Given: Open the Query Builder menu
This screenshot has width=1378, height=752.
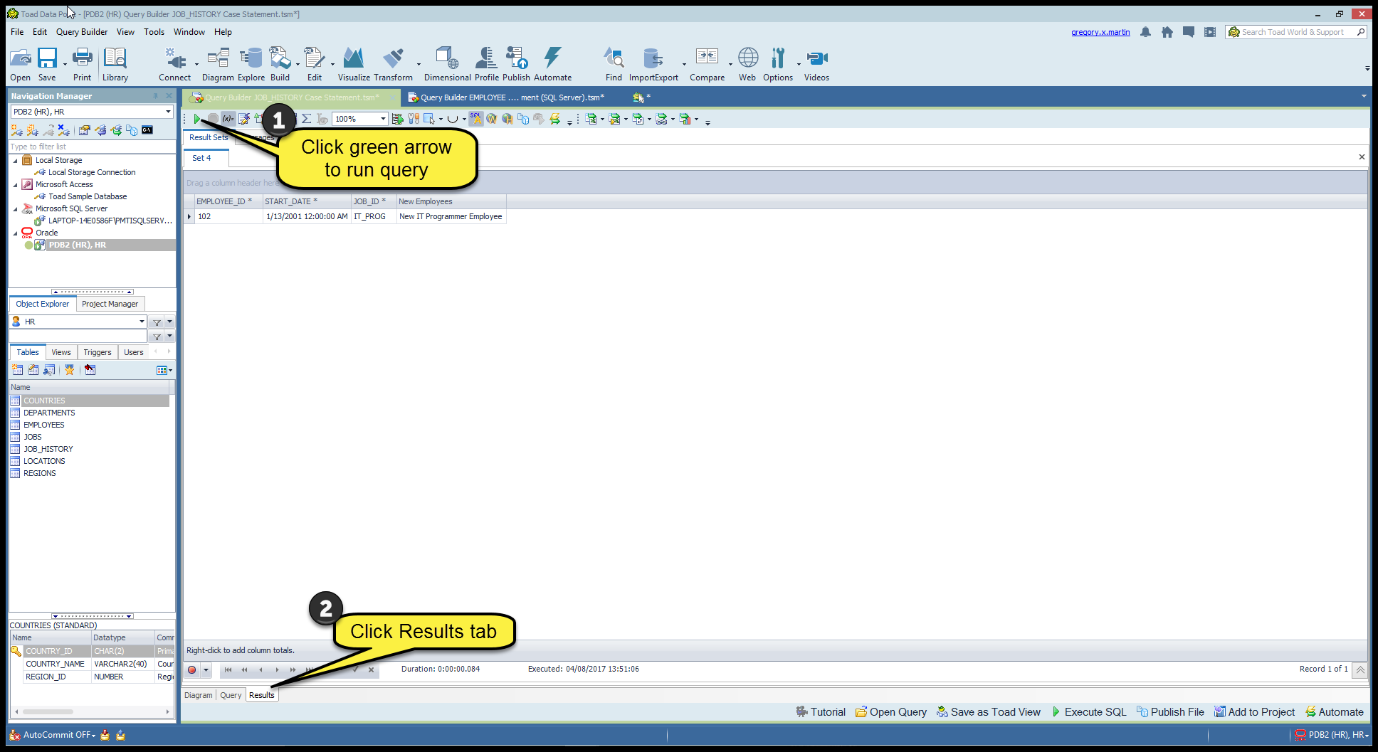Looking at the screenshot, I should pyautogui.click(x=82, y=32).
